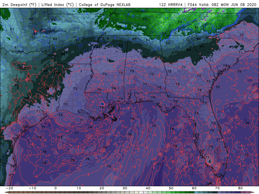Screen dimensions: 259x194
Task: Click the "F044 Valid: 08Z MON JUN 08 2020" text
Action: (222, 5)
